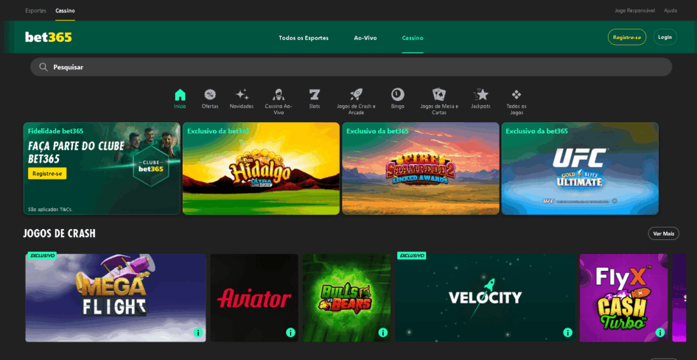The width and height of the screenshot is (697, 360).
Task: Open the Ajuda link
Action: pos(670,10)
